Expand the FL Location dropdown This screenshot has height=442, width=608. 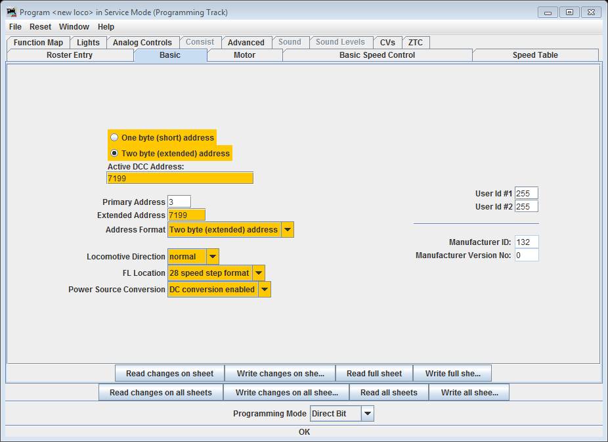259,273
